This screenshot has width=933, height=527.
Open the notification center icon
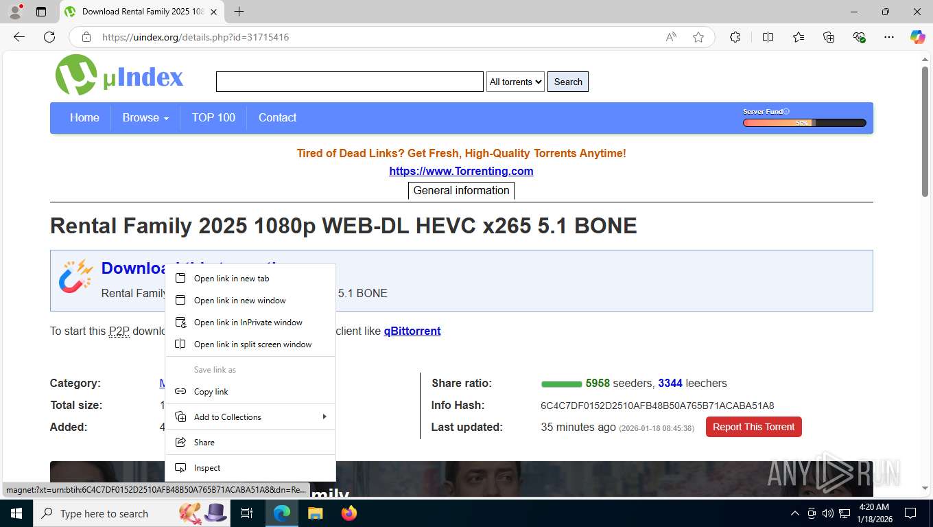910,513
